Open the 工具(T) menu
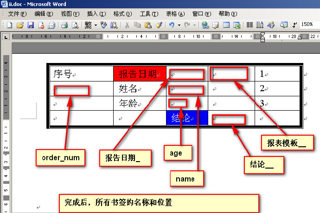 [x=149, y=14]
